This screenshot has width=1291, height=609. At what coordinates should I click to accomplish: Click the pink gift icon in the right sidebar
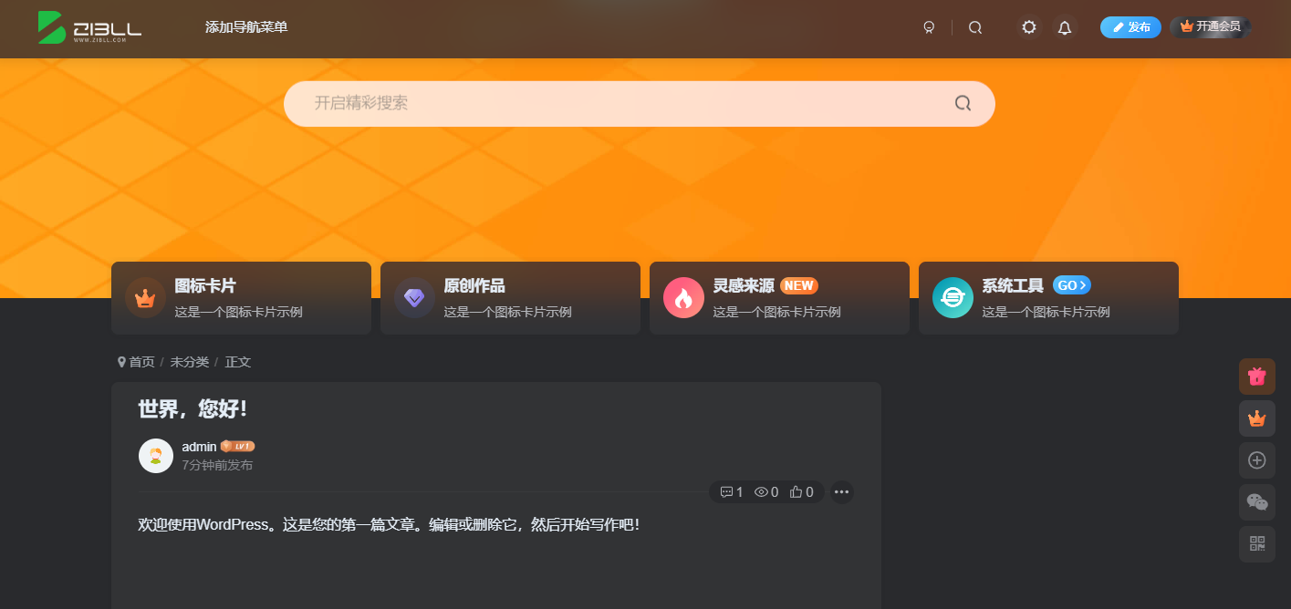click(x=1256, y=377)
